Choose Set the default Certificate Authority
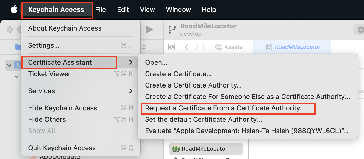 pos(203,119)
